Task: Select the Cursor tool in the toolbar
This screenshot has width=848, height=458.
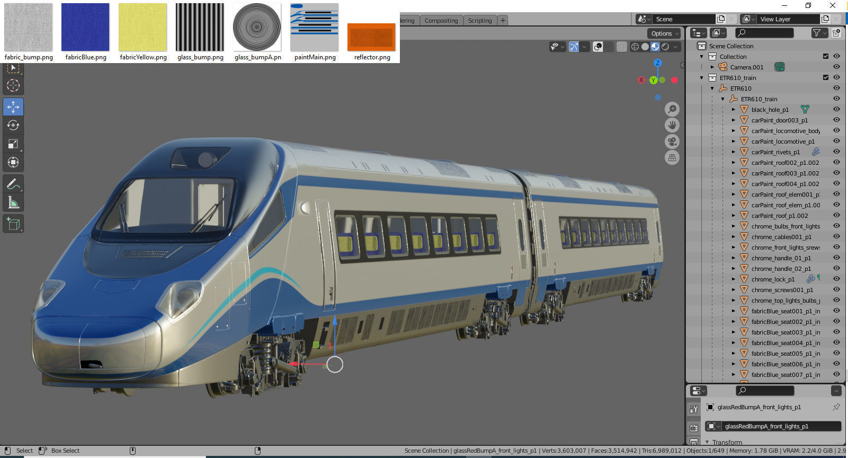Action: tap(13, 85)
